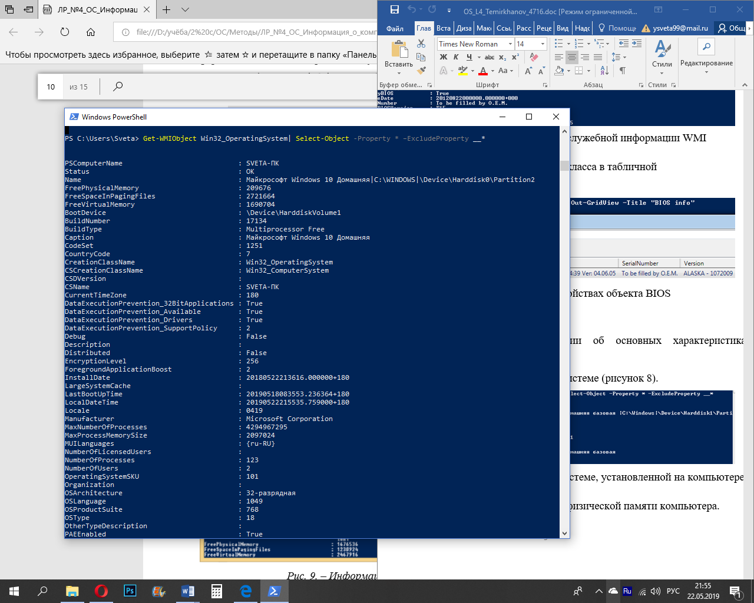Switch to the View ribbon tab
Viewport: 754px width, 603px height.
563,28
